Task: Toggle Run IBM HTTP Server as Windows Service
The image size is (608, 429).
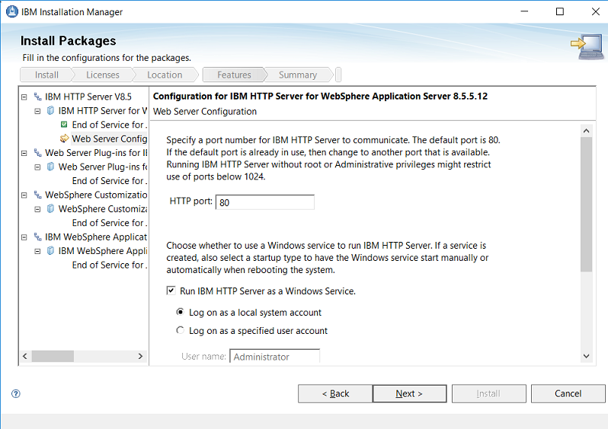Action: tap(171, 291)
